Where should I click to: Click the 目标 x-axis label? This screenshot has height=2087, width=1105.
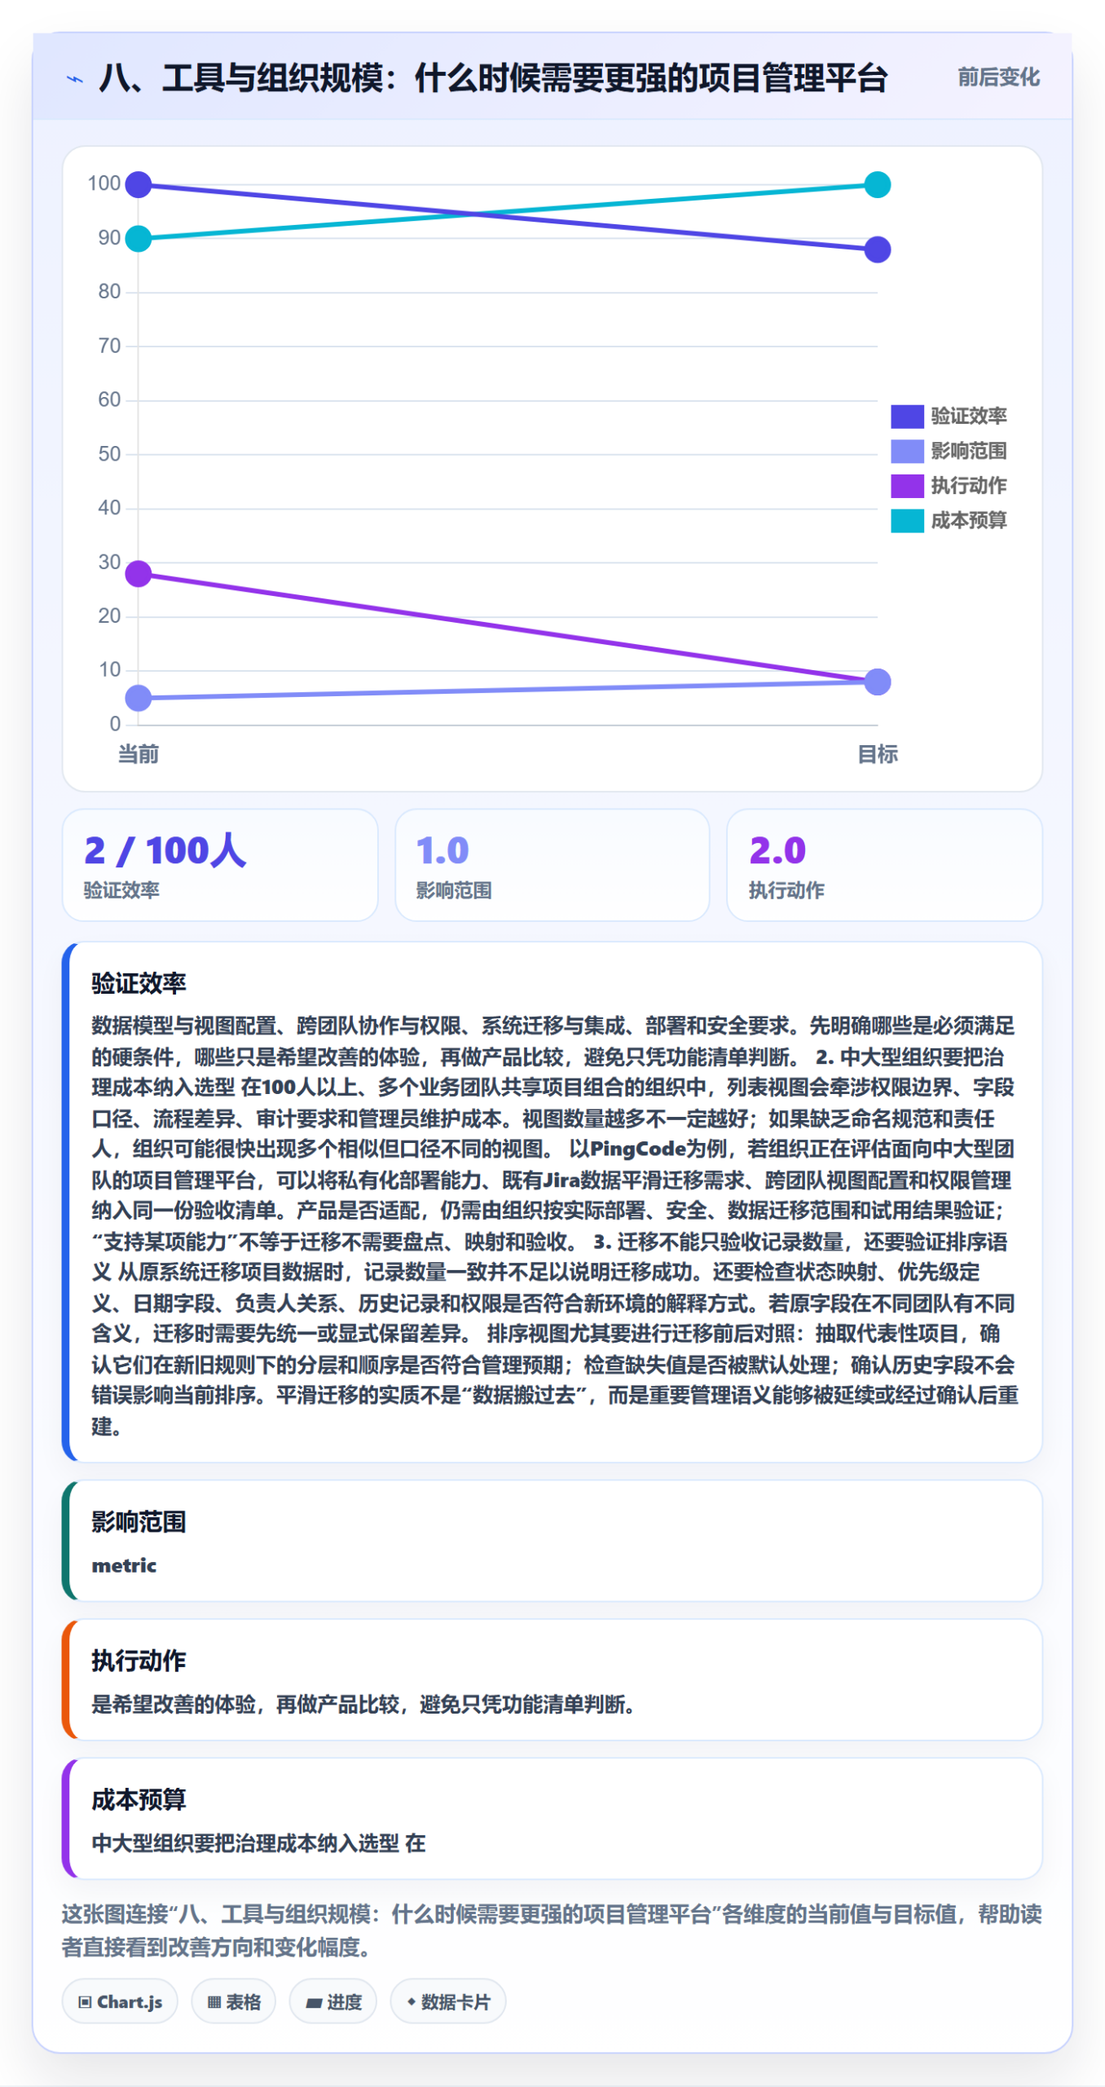(877, 754)
